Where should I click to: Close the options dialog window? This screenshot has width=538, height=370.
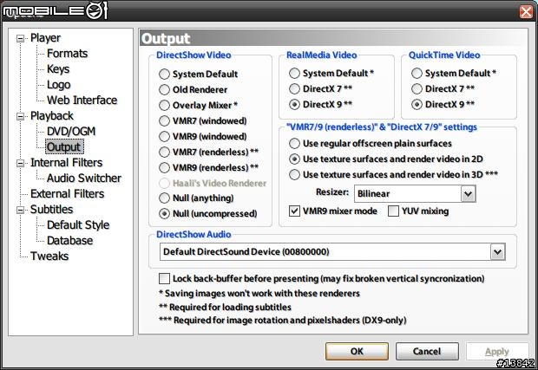point(526,11)
